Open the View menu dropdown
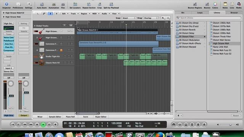 point(116,14)
